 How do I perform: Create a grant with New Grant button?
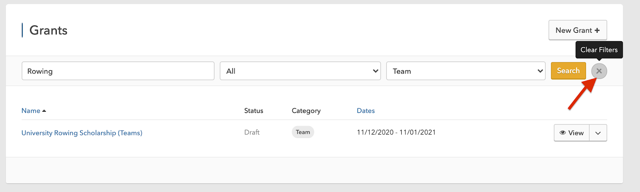click(x=578, y=30)
